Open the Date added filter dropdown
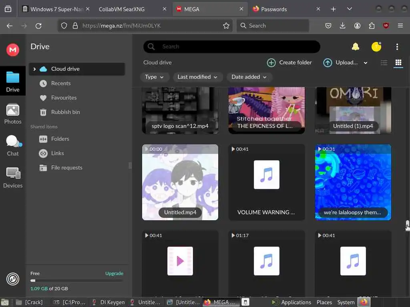Viewport: 410px width, 307px height. coord(249,77)
